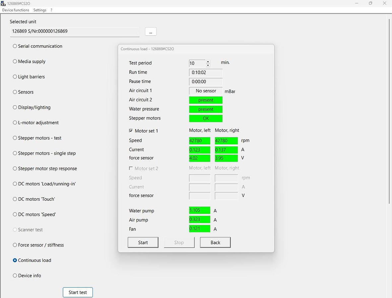Uncheck the Motor set 1 checkbox

(x=131, y=131)
